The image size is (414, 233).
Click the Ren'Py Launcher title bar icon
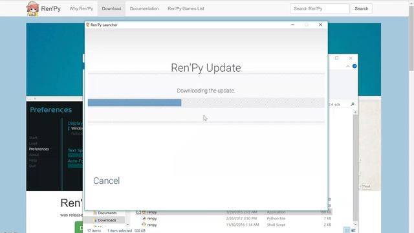click(88, 25)
